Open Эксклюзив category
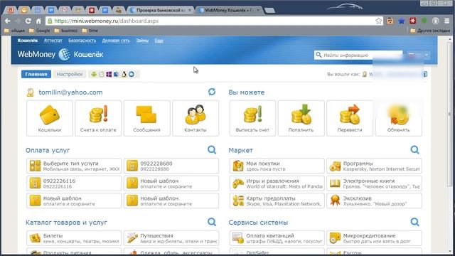455x256 pixels. [374, 201]
